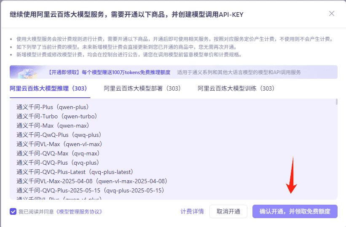The width and height of the screenshot is (346, 227).
Task: Click the bullet about 控制台进行公告
Action: tap(129, 55)
